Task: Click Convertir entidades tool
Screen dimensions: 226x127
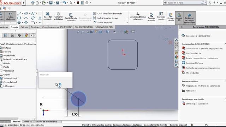Action: [59, 16]
